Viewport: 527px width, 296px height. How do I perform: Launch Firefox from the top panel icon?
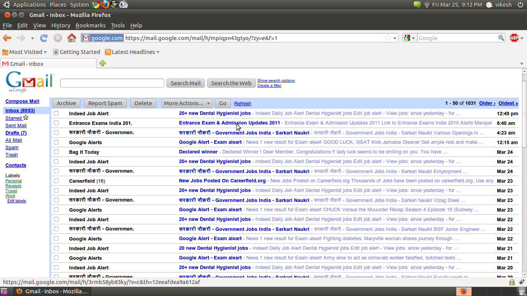click(x=105, y=5)
